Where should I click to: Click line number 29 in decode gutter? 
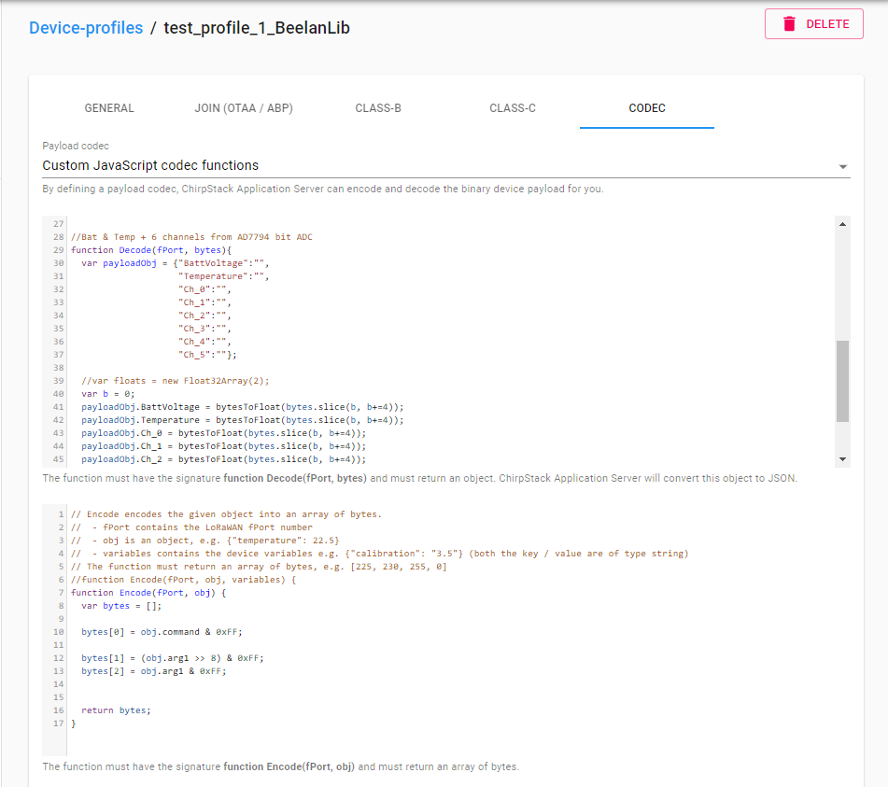(x=58, y=249)
